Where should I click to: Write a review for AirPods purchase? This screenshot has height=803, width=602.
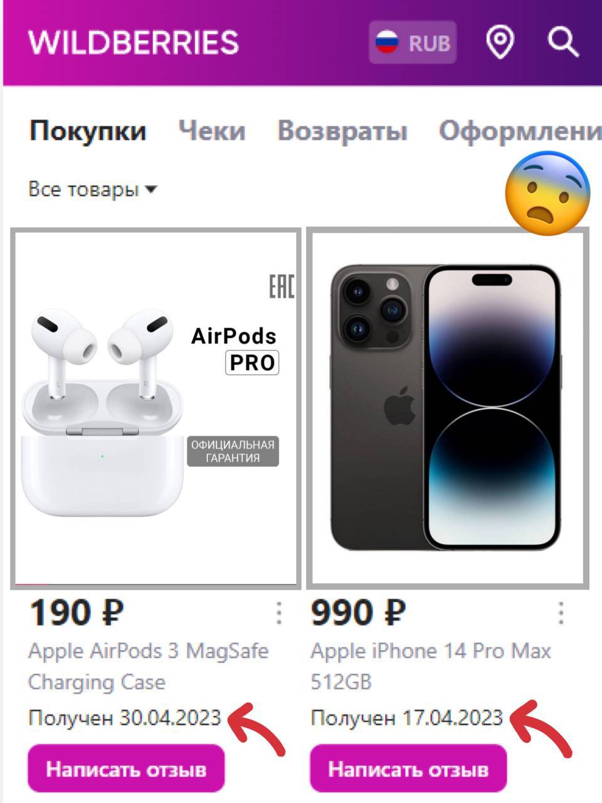[x=126, y=768]
